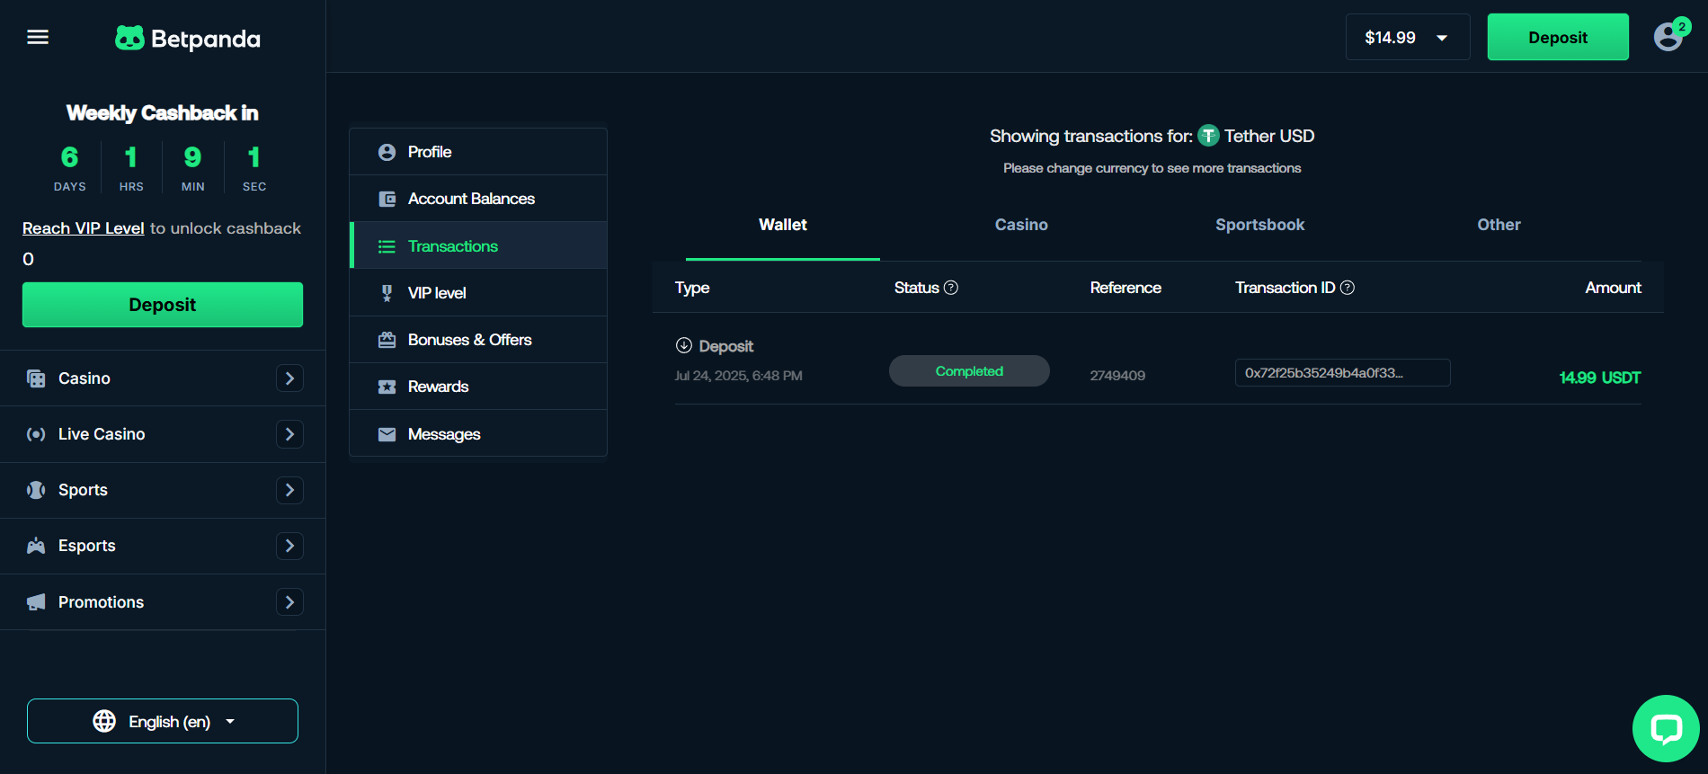Click the globe language icon
1708x774 pixels.
pos(104,721)
